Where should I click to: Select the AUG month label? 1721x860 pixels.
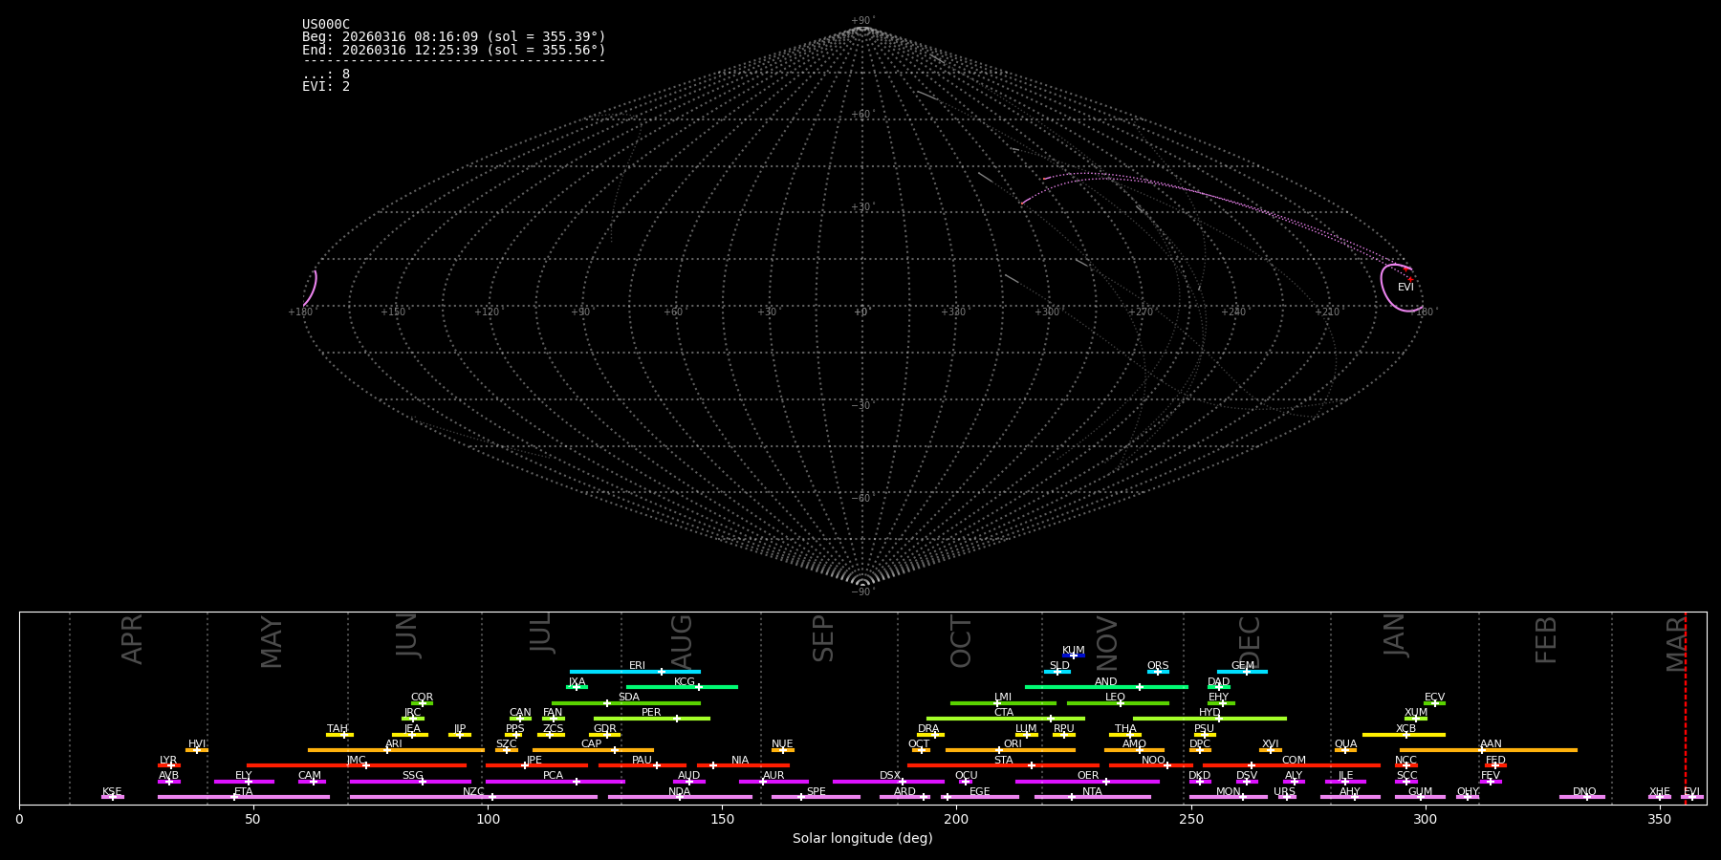[x=682, y=643]
